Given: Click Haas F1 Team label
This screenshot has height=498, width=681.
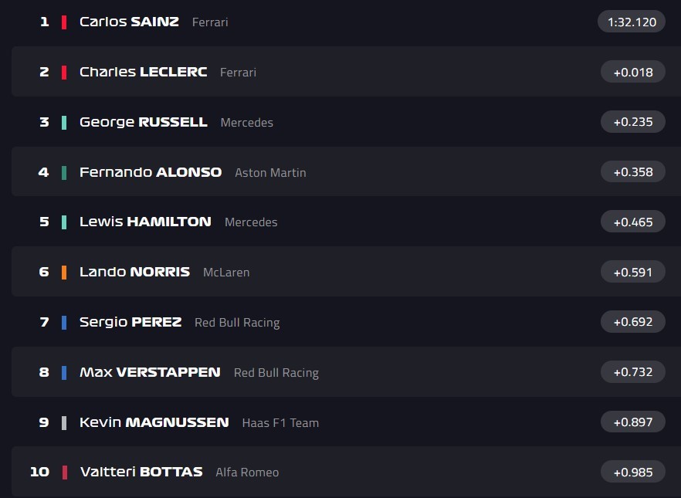Looking at the screenshot, I should pos(280,423).
